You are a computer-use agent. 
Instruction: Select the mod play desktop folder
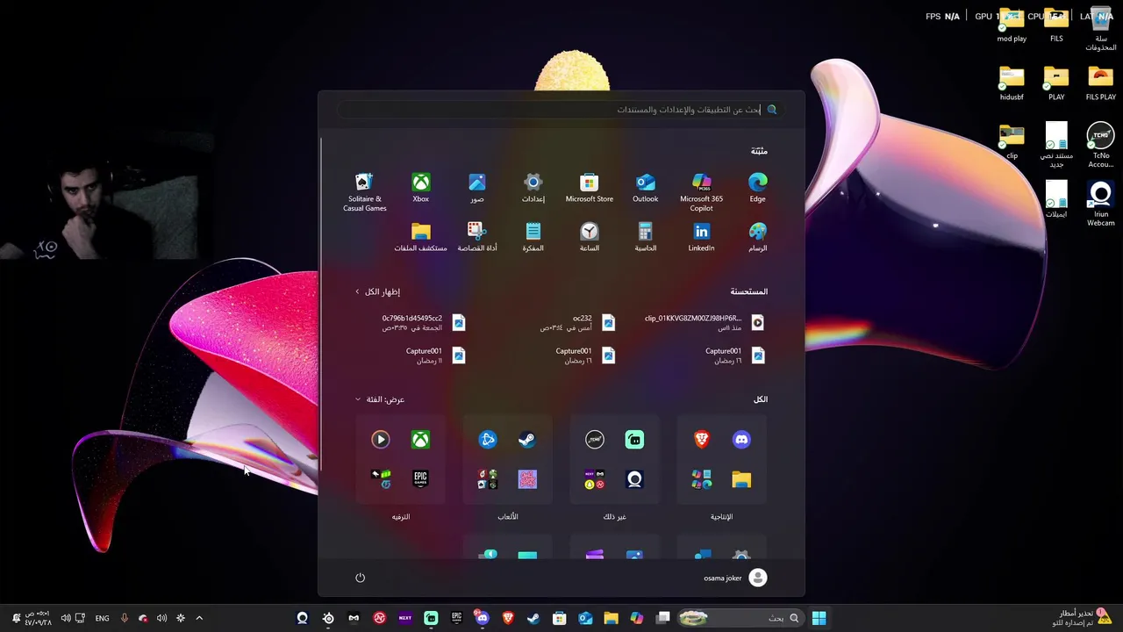coord(1012,26)
